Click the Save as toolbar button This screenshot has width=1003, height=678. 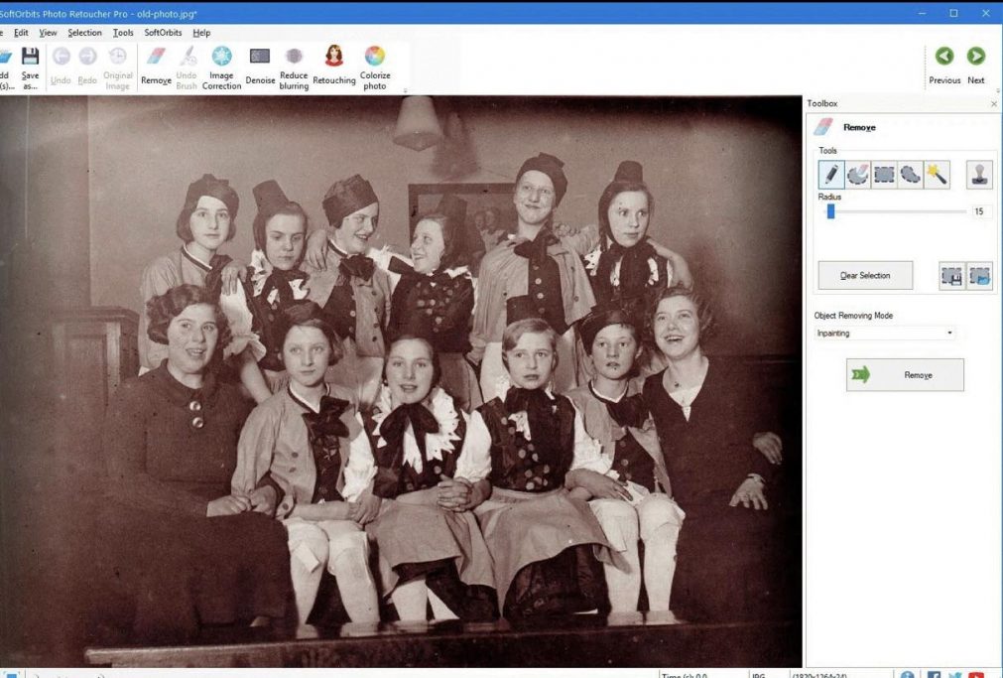30,66
